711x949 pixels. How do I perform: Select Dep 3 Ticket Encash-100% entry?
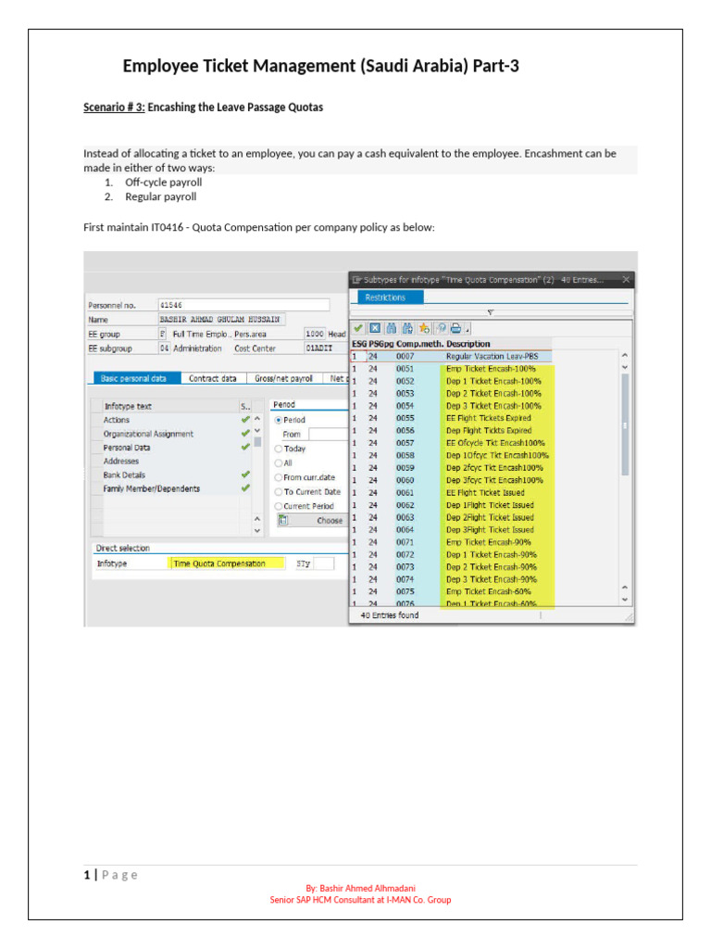point(451,406)
